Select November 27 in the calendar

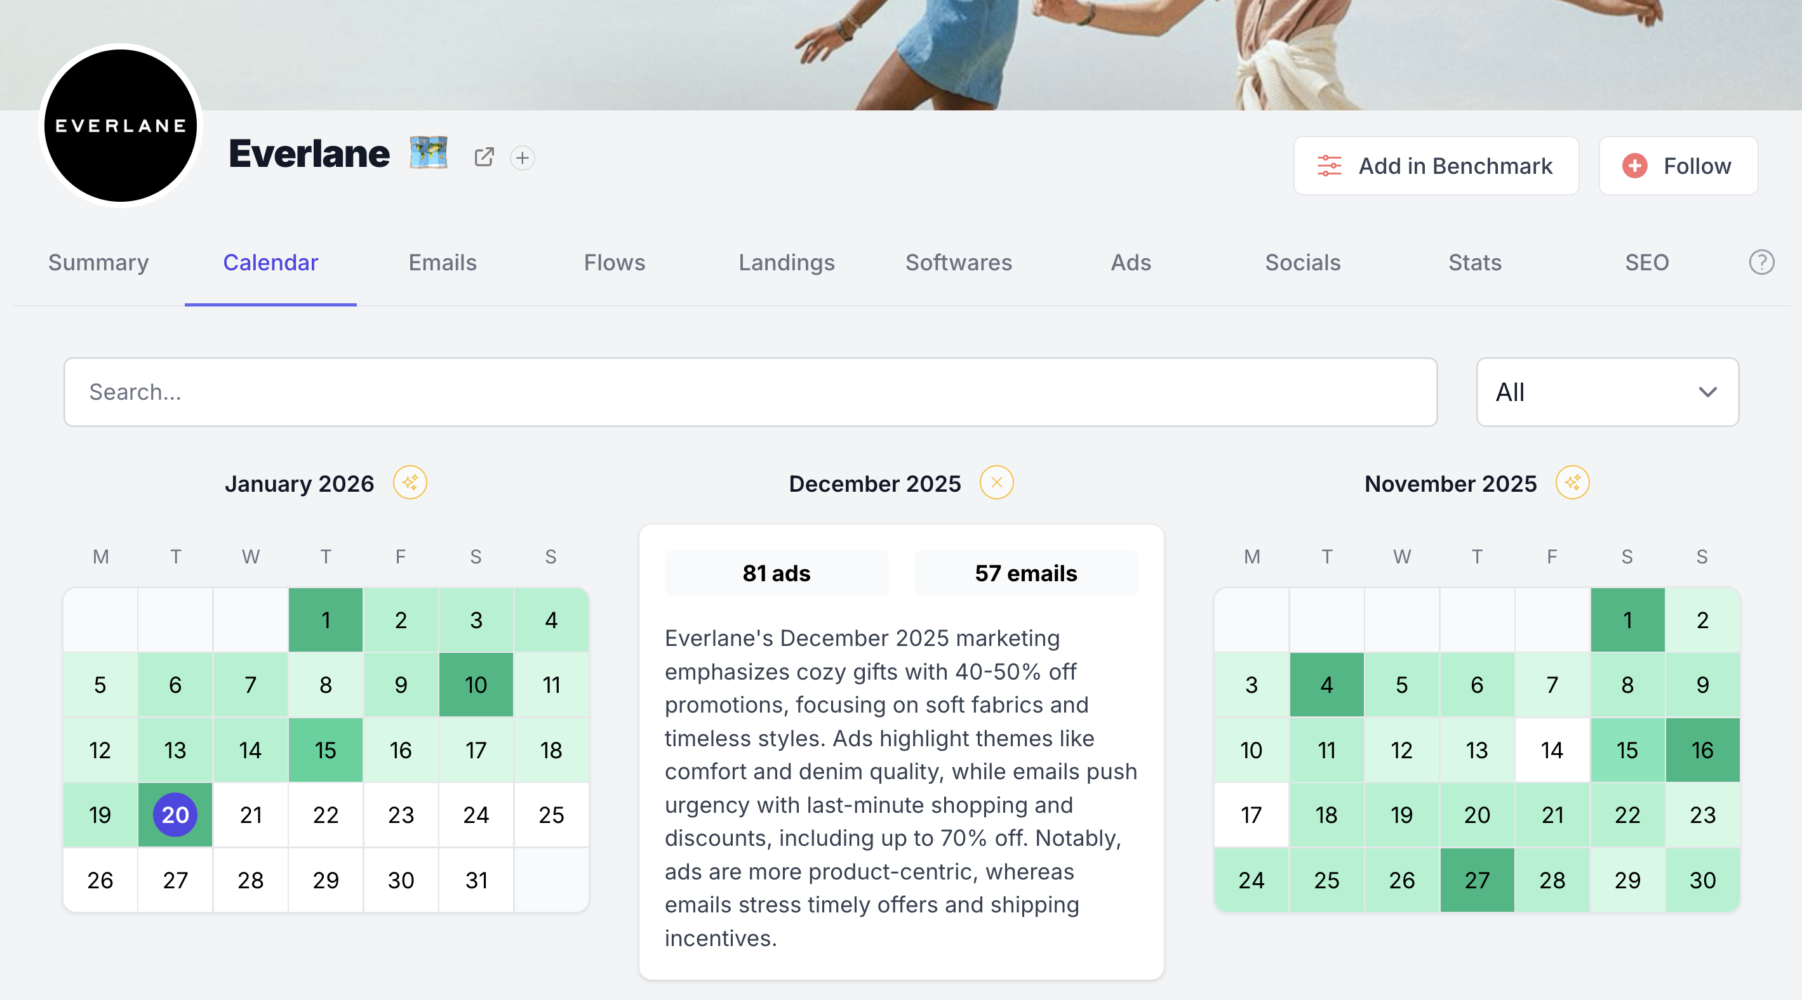click(x=1477, y=880)
